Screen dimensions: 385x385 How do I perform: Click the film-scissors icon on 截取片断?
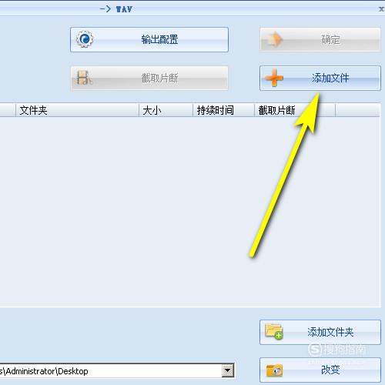coord(85,78)
